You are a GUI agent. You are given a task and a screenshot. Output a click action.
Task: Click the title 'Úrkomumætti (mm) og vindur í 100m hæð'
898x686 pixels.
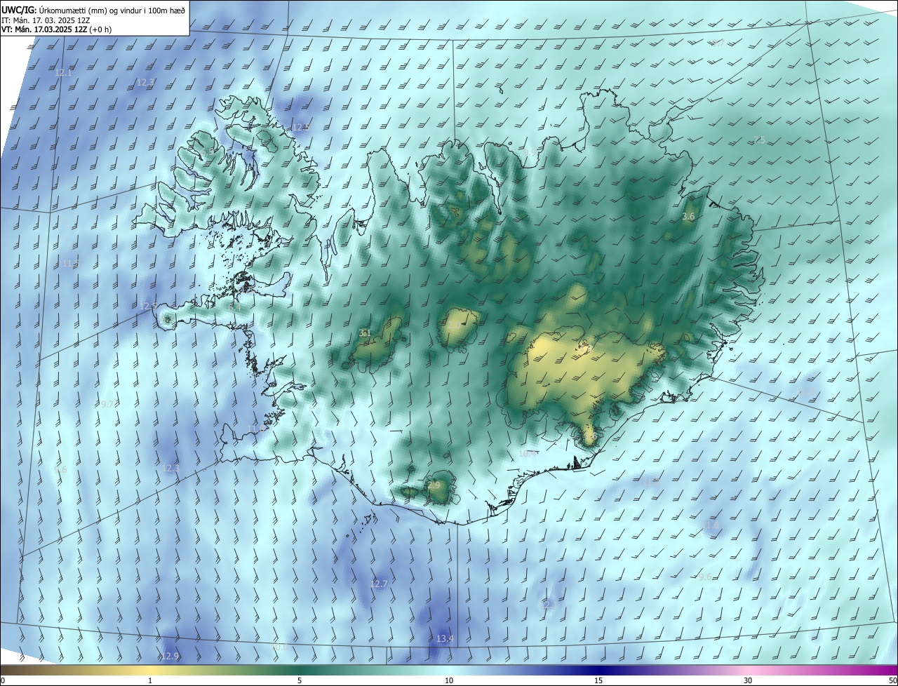(111, 10)
